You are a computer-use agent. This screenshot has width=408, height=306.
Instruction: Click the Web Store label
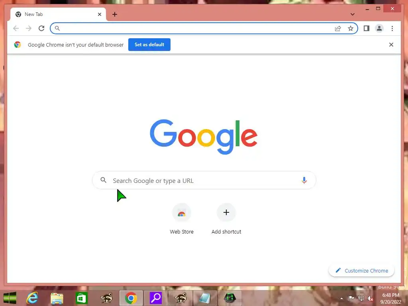coord(182,231)
